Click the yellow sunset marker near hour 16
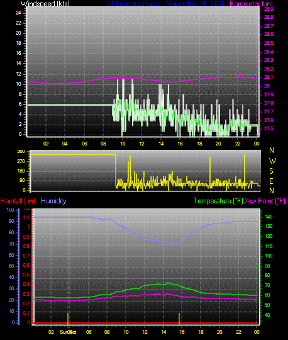The image size is (288, 340). point(179,319)
